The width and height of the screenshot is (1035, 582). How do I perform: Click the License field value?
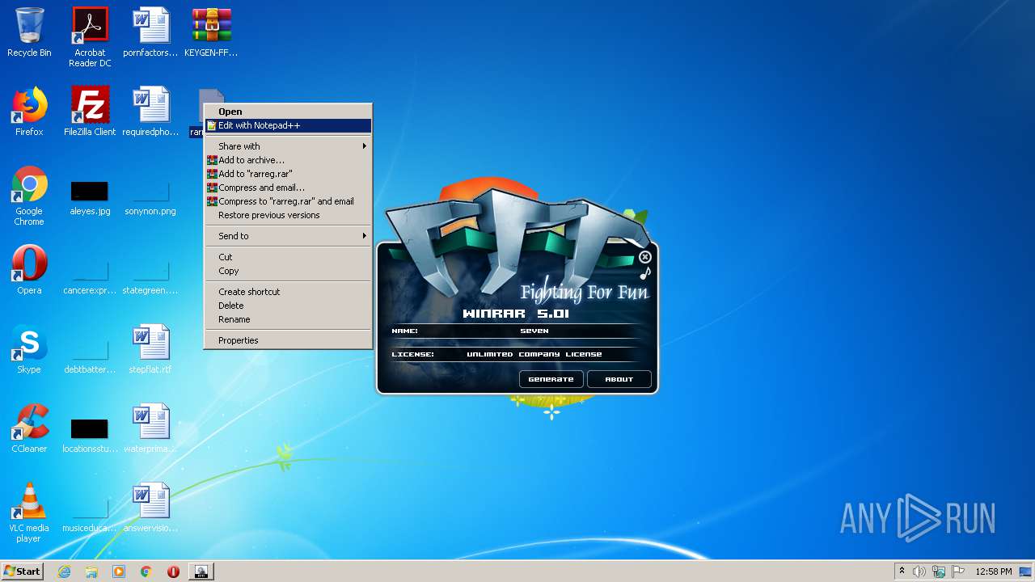534,354
